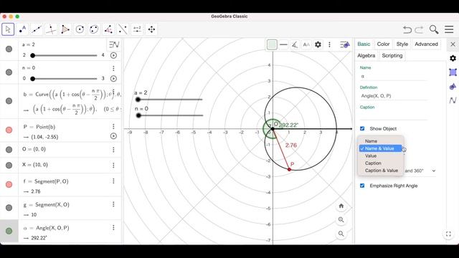
Task: Click the zoom out magnifier button
Action: coord(341,234)
